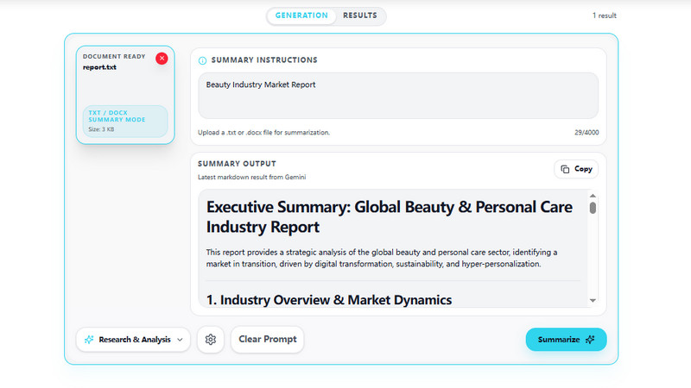Click the sparkle icon on Summarize button
The height and width of the screenshot is (388, 691).
(590, 339)
